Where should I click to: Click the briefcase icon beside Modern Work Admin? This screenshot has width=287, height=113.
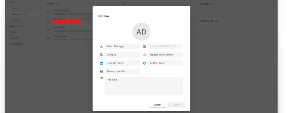(144, 55)
